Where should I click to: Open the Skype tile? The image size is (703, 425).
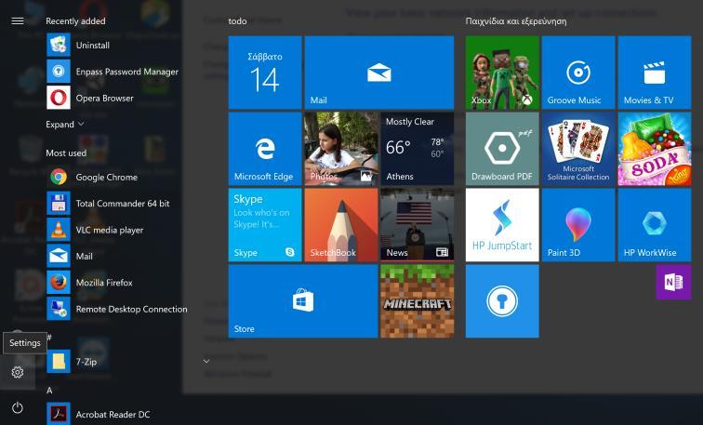(x=265, y=225)
